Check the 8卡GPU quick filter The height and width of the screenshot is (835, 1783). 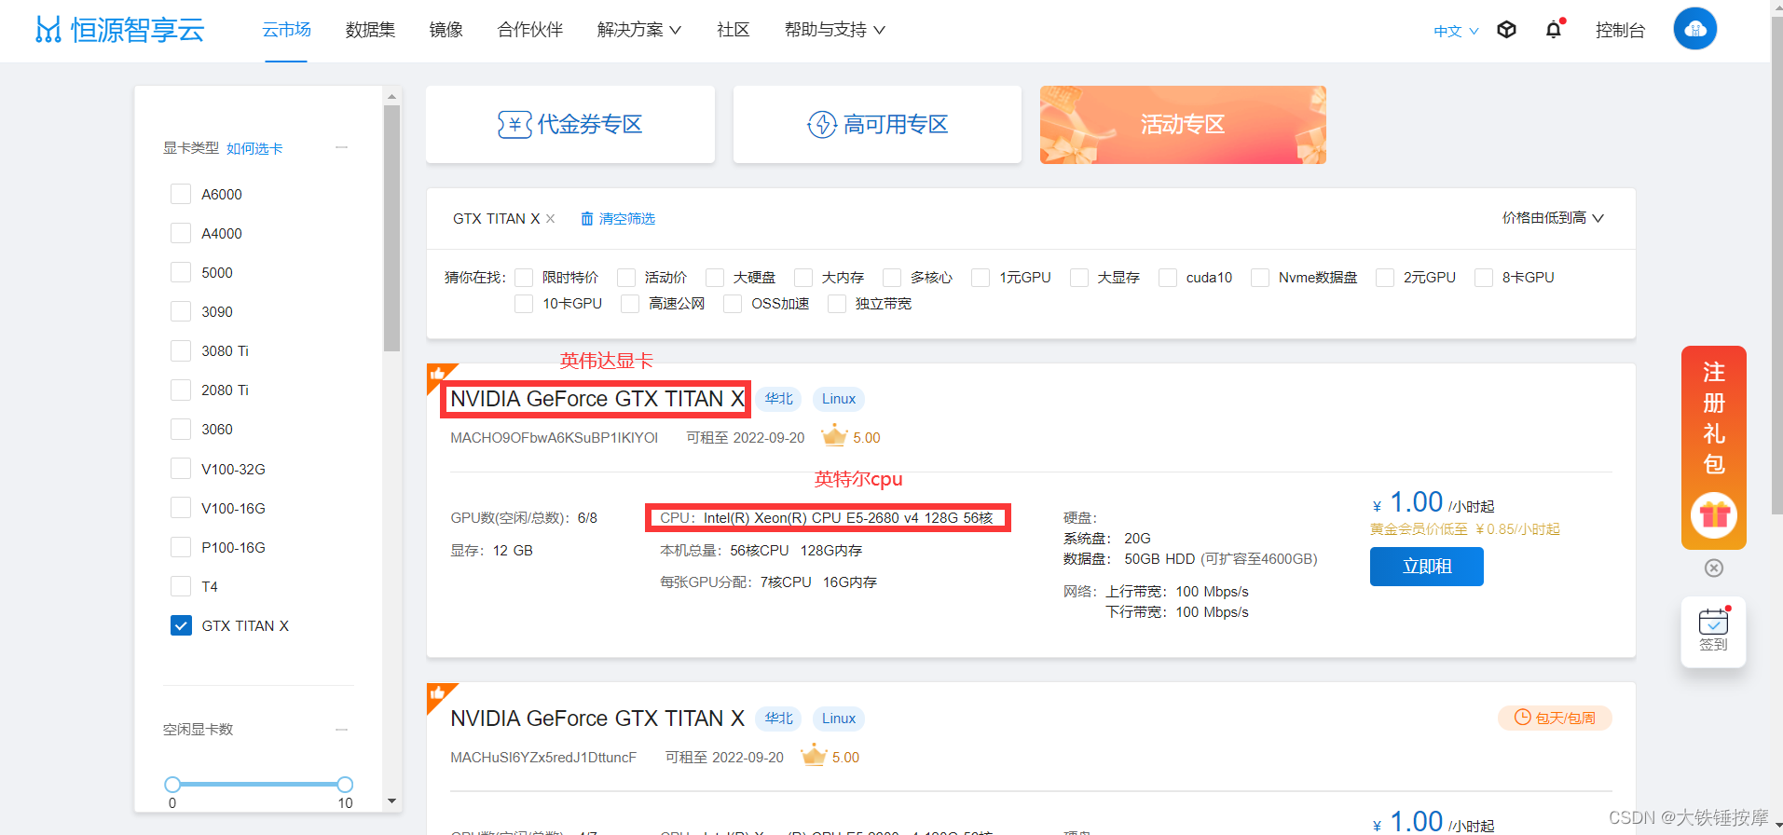pyautogui.click(x=1484, y=278)
